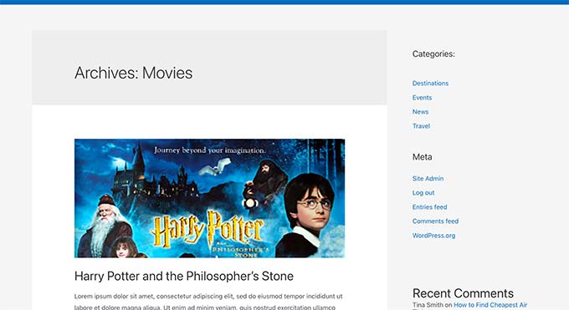Viewport: 569px width, 310px height.
Task: Open the Destinations category link
Action: (x=430, y=84)
